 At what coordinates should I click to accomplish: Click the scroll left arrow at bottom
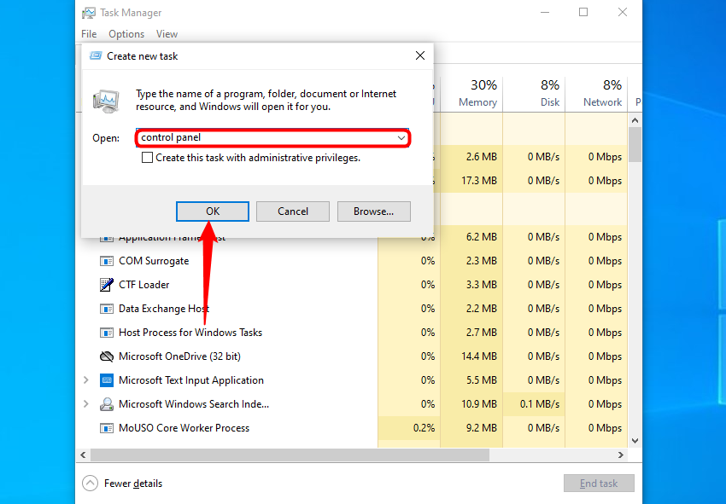83,455
